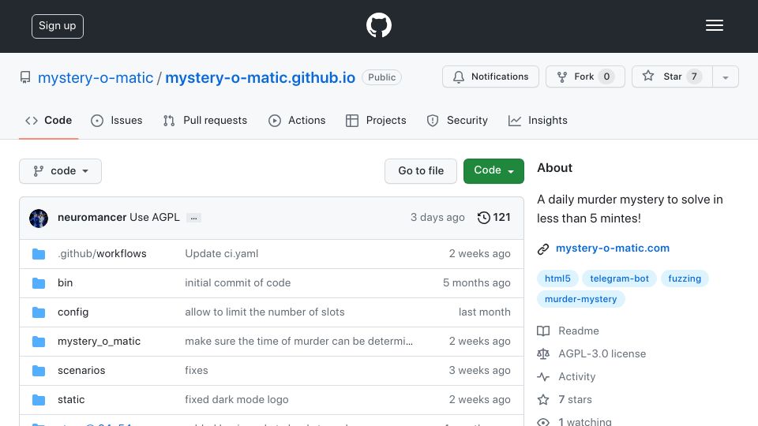Click the Activity pulse icon
758x426 pixels.
pyautogui.click(x=543, y=377)
